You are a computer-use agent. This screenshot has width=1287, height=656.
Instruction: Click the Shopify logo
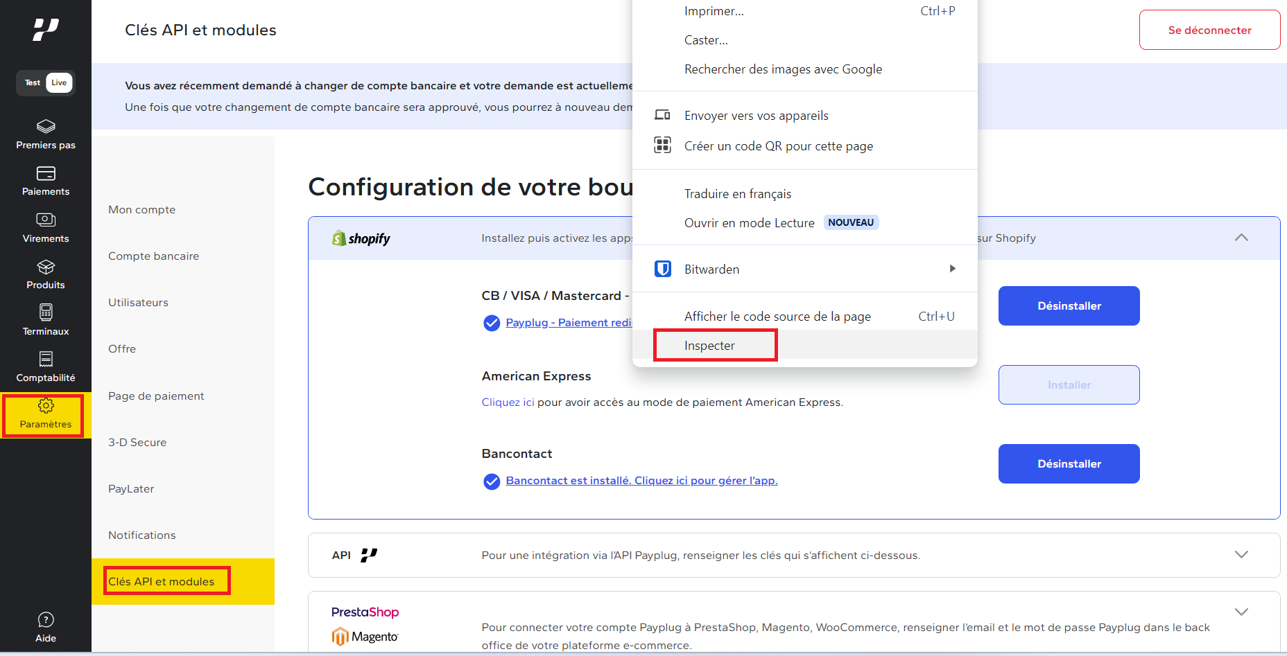pos(361,238)
